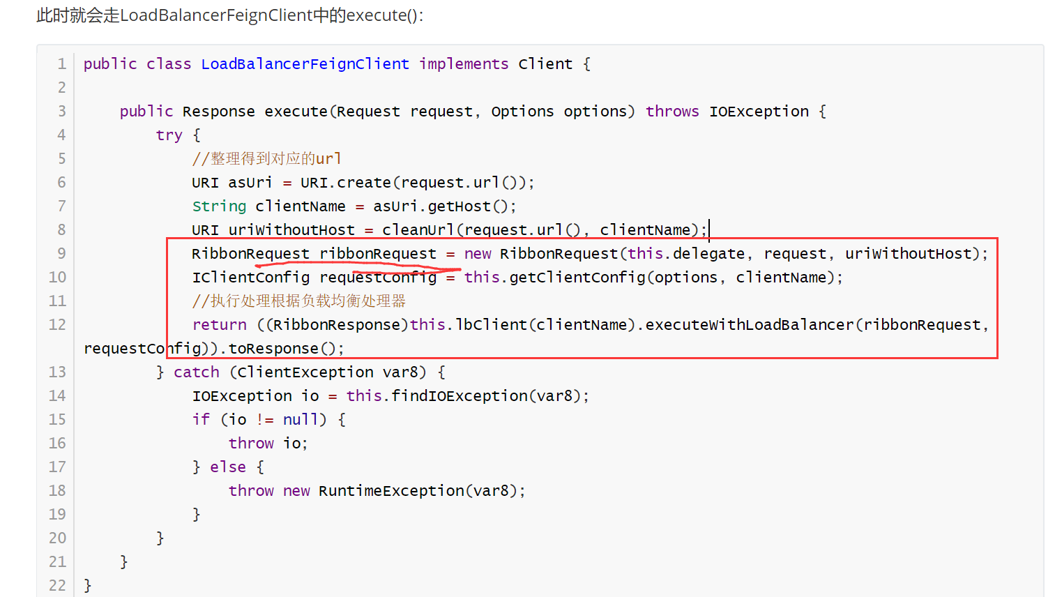Click 'lbClient(clientName)' on line 12
Screen dimensions: 1055x597
click(545, 325)
